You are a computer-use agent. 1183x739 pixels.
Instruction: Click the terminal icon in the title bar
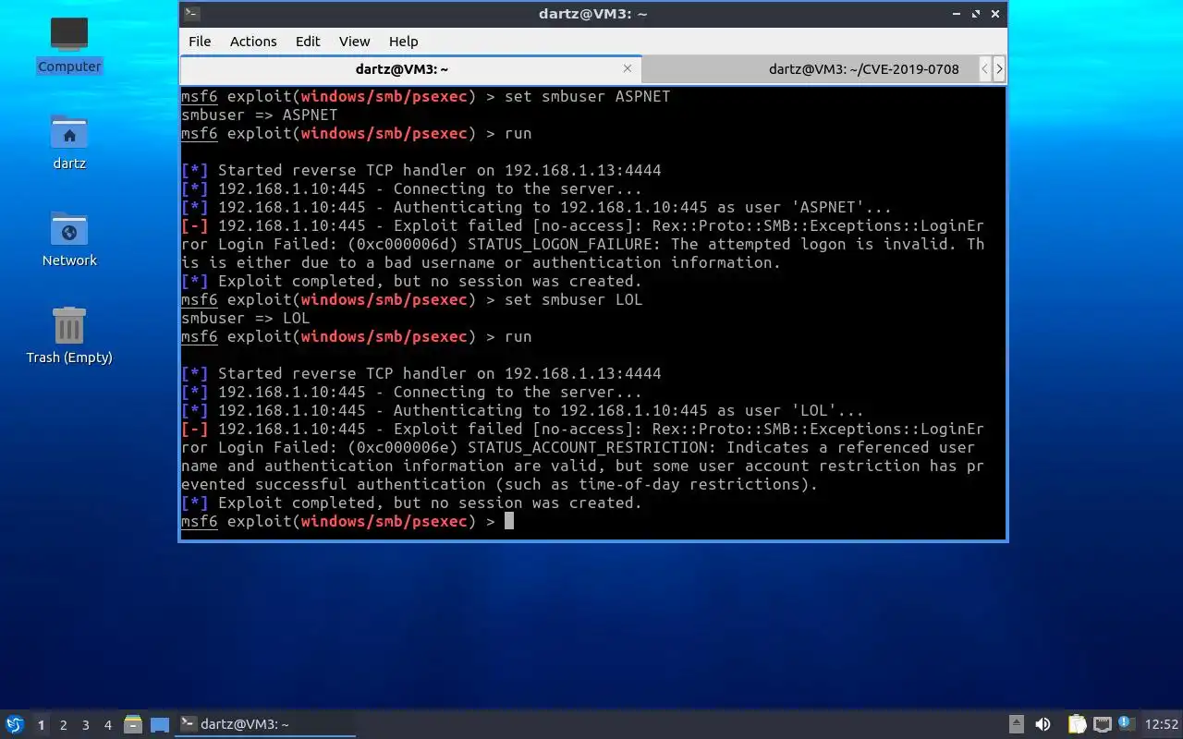[191, 14]
